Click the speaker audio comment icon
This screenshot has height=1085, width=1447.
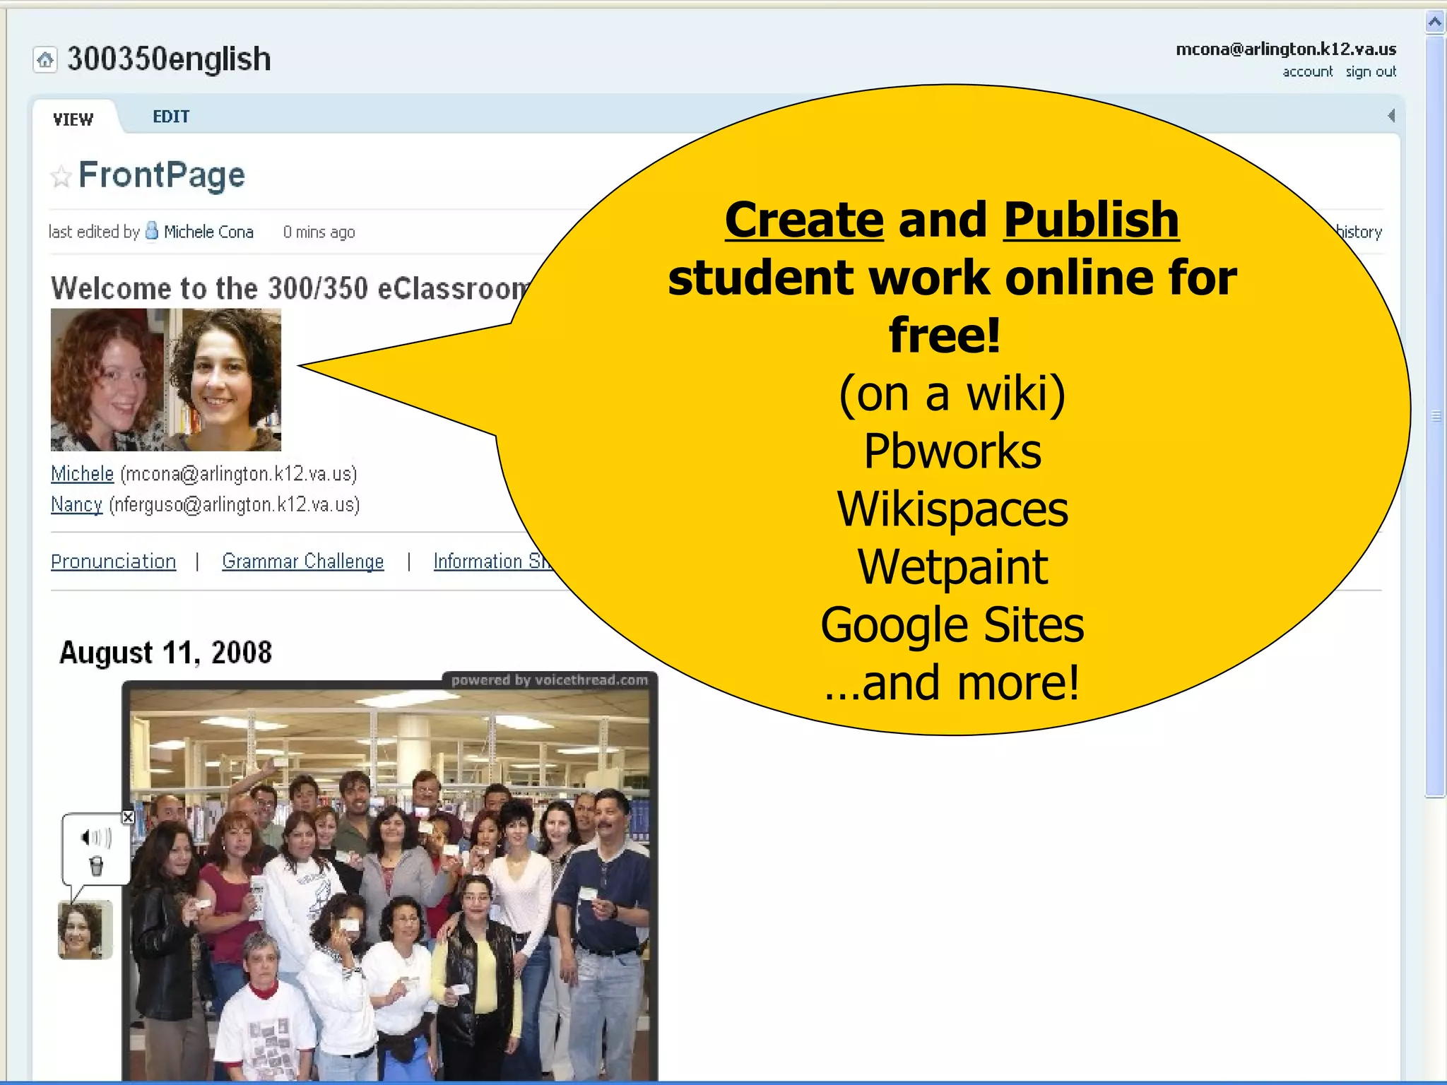tap(97, 838)
